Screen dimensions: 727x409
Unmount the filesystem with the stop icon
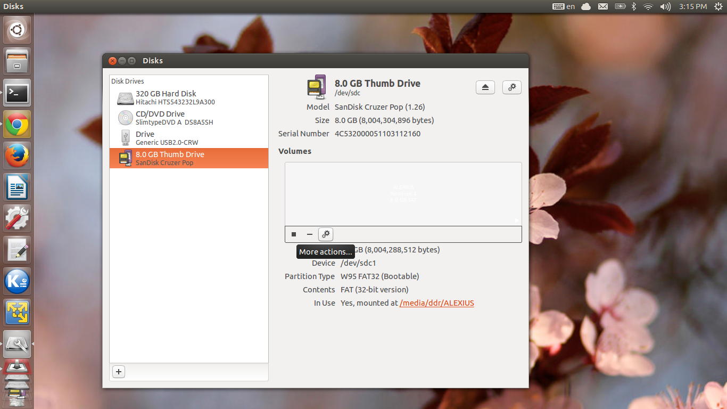tap(293, 234)
